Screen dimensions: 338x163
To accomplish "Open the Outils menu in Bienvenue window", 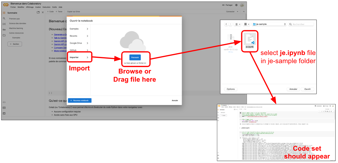I will (x=54, y=7).
